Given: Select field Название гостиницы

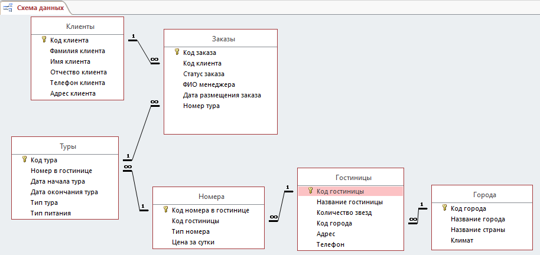Looking at the screenshot, I should (x=350, y=202).
